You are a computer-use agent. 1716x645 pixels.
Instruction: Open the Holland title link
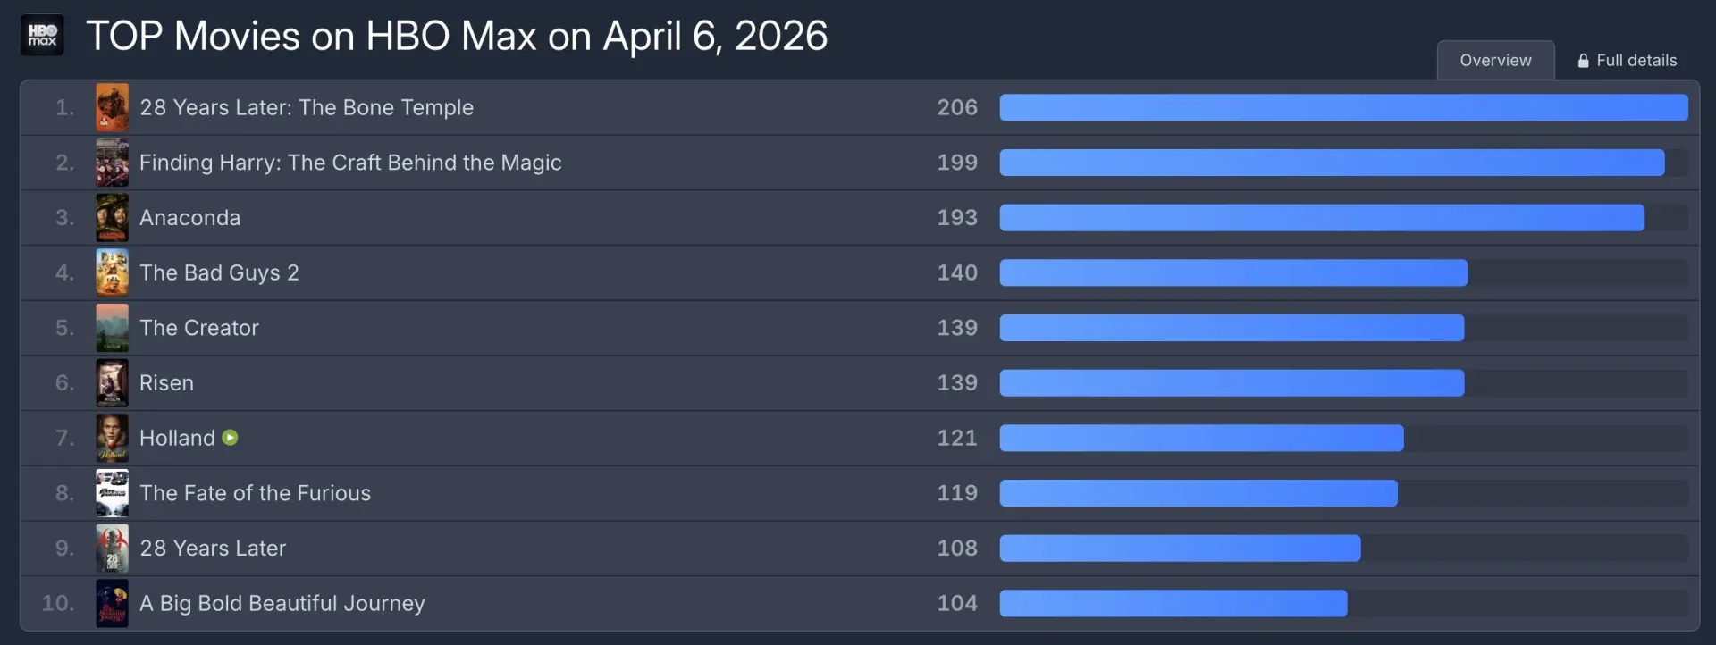tap(177, 438)
